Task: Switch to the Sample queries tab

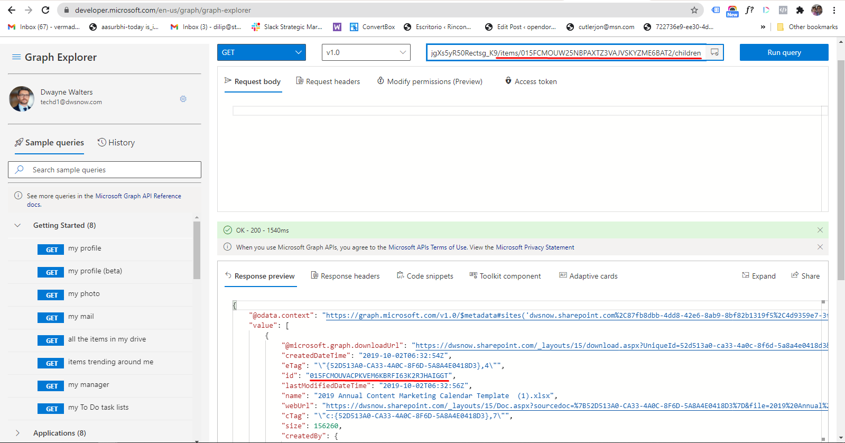Action: click(x=50, y=143)
